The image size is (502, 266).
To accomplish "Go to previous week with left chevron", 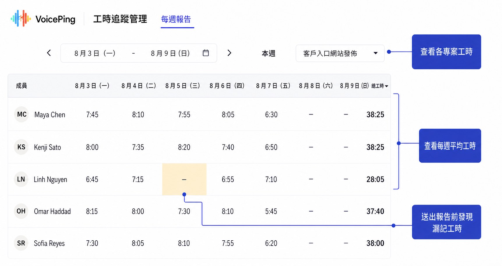I will pyautogui.click(x=49, y=53).
